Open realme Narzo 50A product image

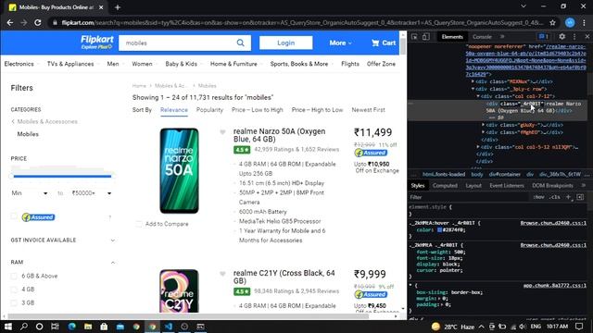(x=179, y=170)
